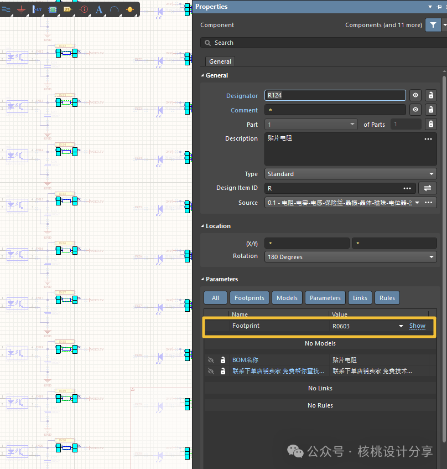
Task: Select the place wire tool
Action: (7, 9)
